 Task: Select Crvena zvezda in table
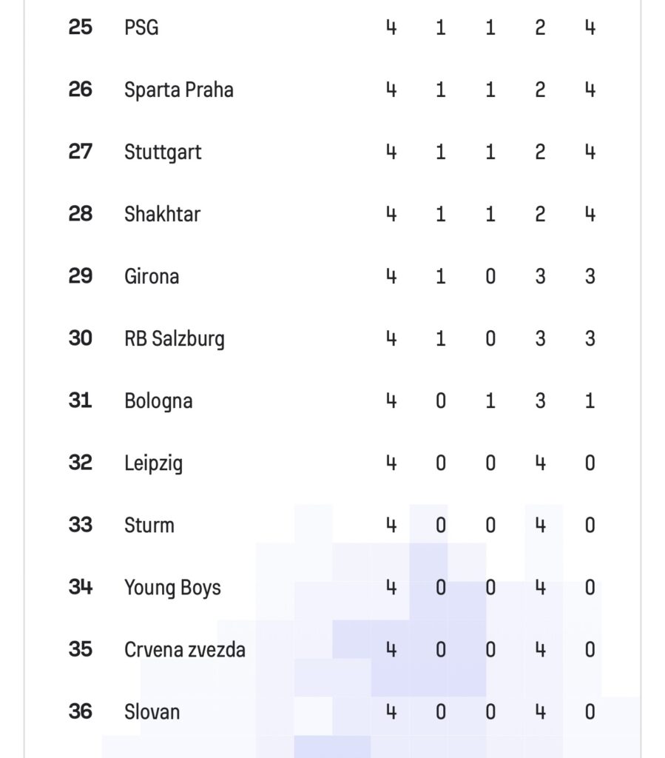coord(184,650)
